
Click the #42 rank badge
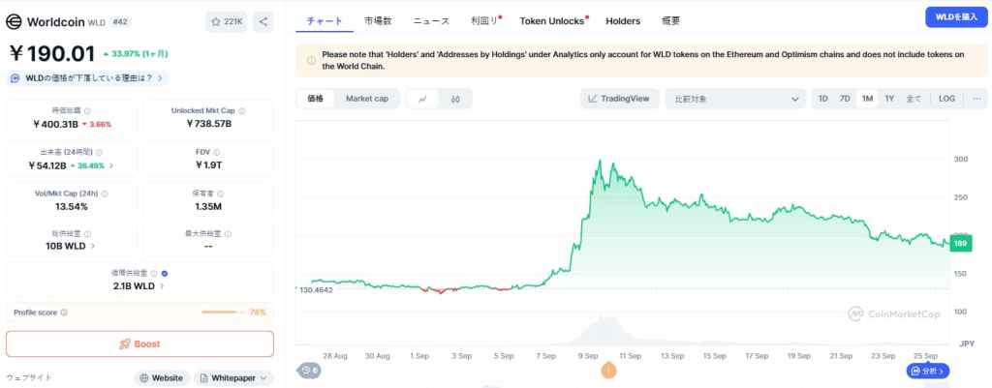pos(118,21)
